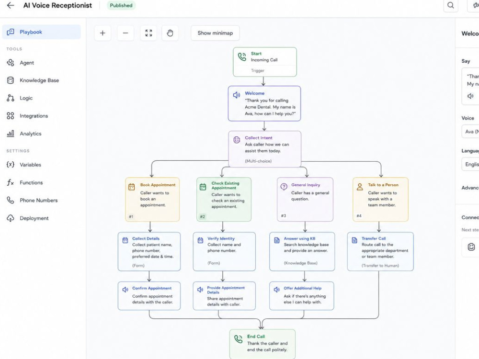Activate the hand pan tool
Viewport: 479px width, 359px height.
(x=170, y=33)
